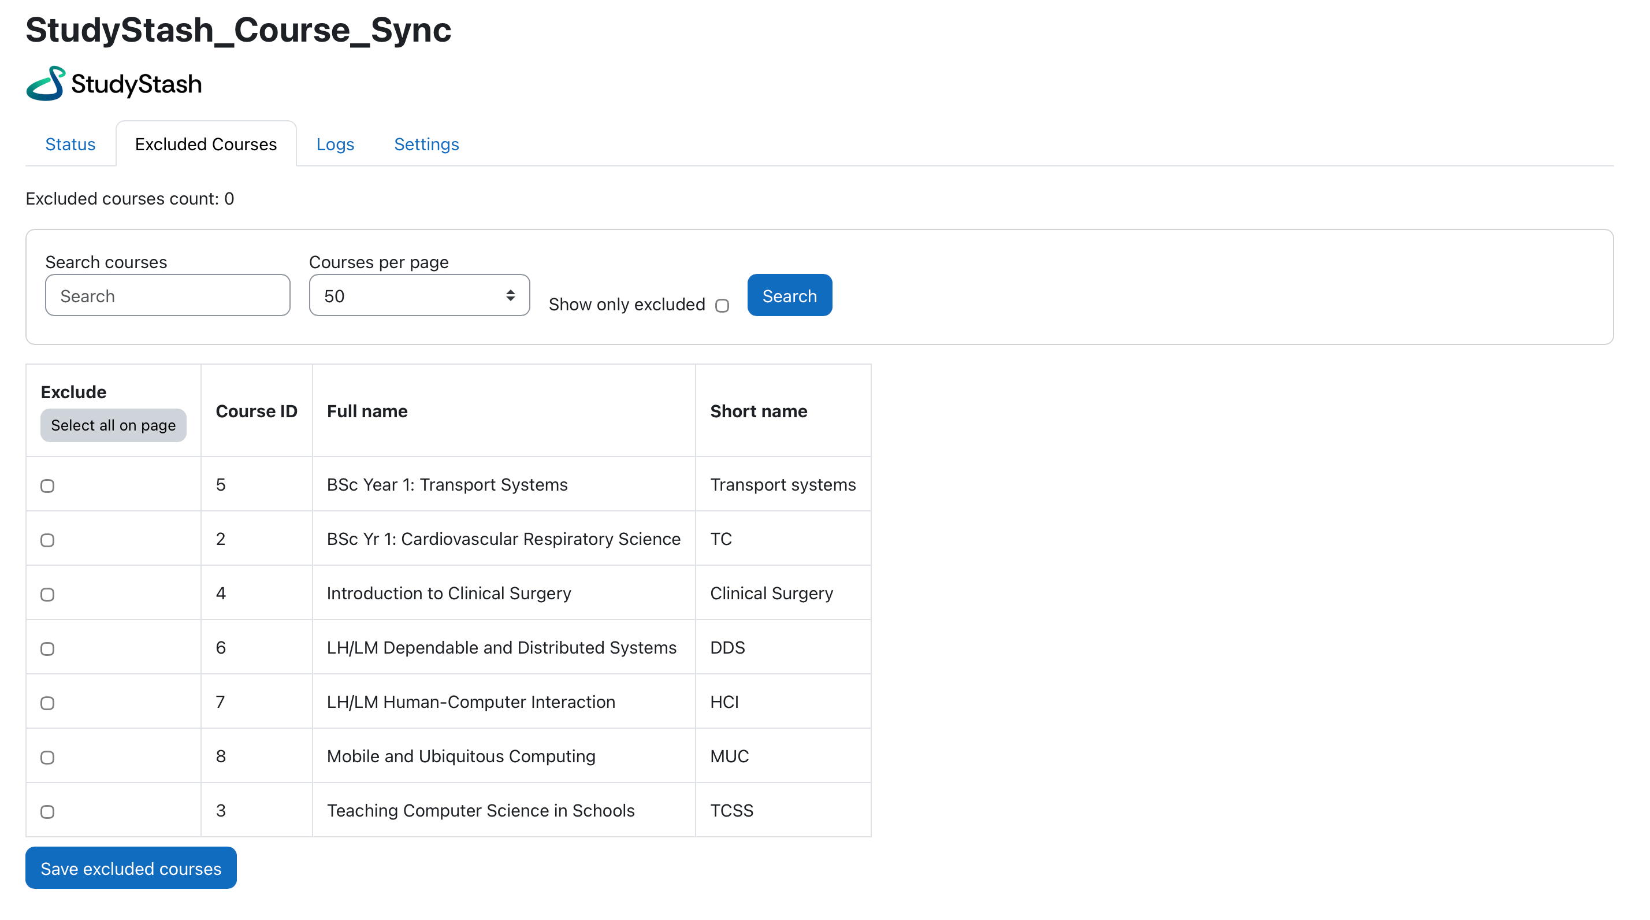Check exclude box for Teaching Computer Science in Schools
The image size is (1650, 920).
tap(47, 812)
